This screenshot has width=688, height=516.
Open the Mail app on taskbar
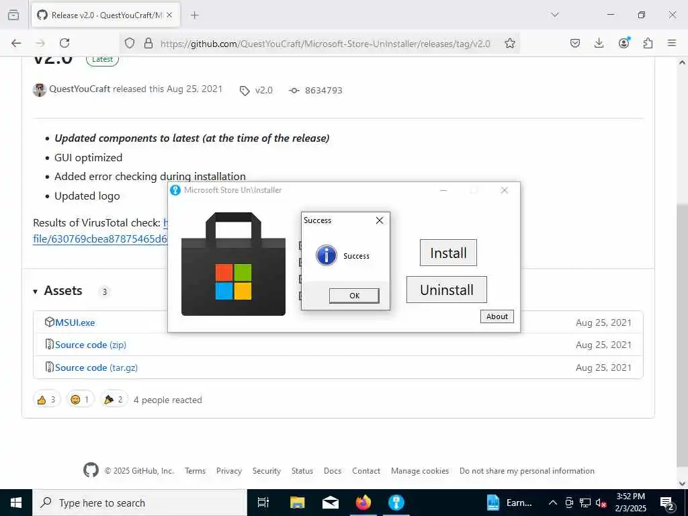click(x=330, y=503)
